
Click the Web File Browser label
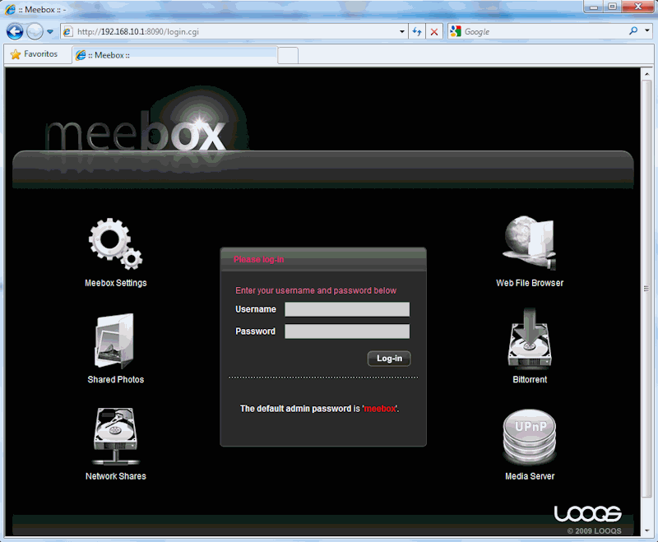(530, 283)
